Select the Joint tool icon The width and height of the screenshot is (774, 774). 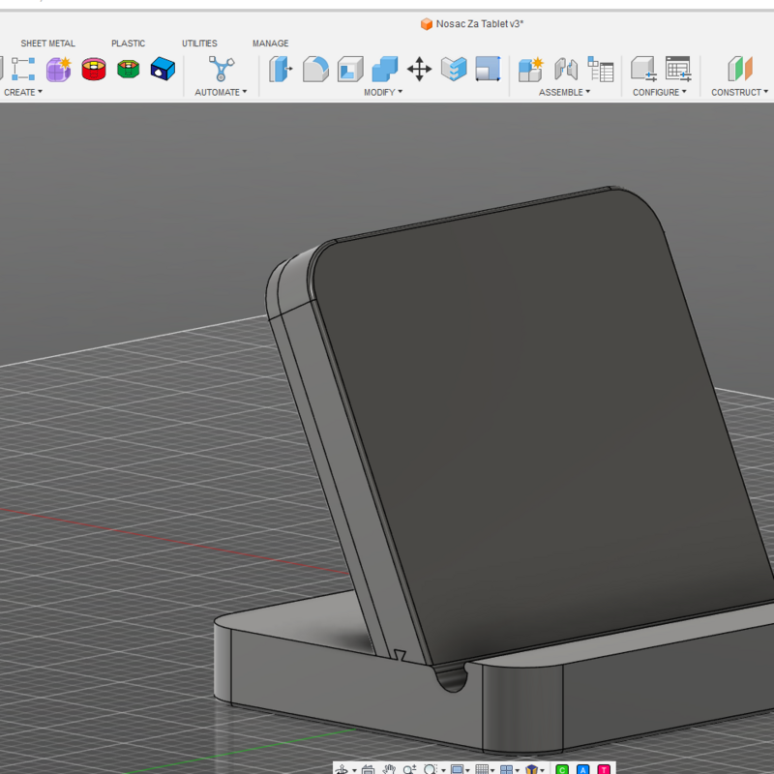tap(566, 69)
